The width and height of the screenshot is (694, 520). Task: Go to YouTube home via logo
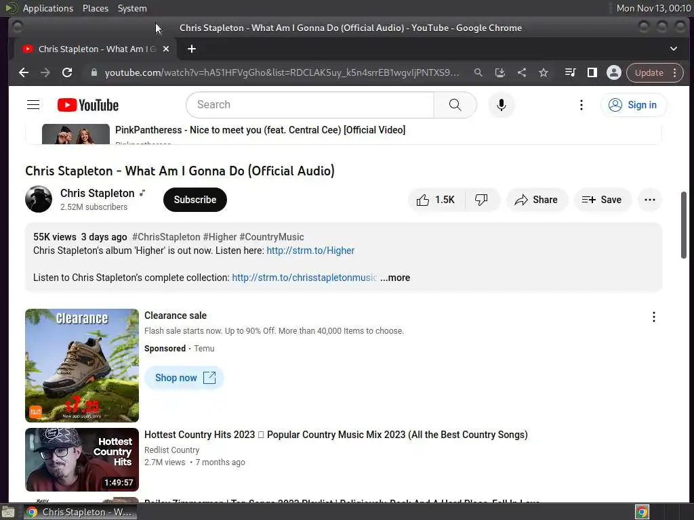[x=88, y=105]
